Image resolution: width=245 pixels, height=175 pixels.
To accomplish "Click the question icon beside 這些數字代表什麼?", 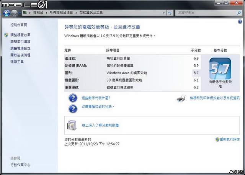I will [73, 98].
